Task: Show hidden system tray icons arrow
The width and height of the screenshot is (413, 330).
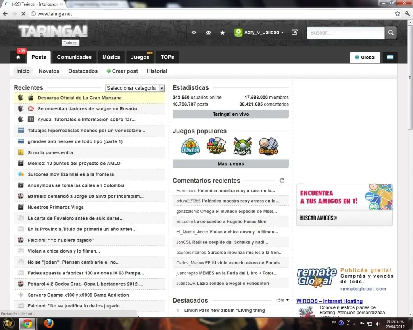Action: pyautogui.click(x=354, y=324)
